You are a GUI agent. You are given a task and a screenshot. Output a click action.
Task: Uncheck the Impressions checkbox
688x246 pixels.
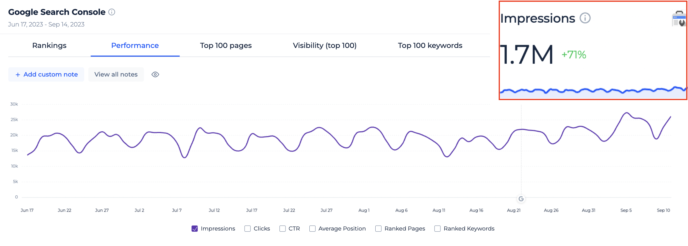(195, 228)
